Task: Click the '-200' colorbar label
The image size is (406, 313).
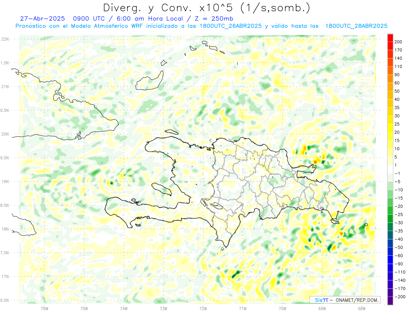Action: [x=399, y=297]
